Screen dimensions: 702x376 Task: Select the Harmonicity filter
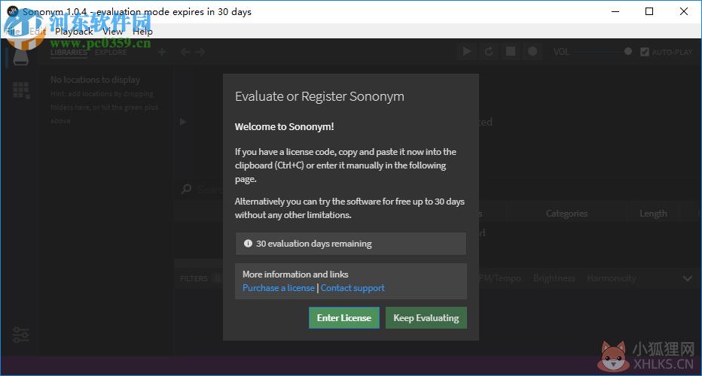[x=611, y=278]
